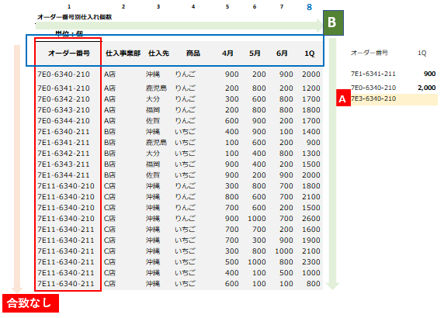This screenshot has height=318, width=444.
Task: Select 5月 value 900 in row 7E0-6344-210
Action: click(x=258, y=121)
